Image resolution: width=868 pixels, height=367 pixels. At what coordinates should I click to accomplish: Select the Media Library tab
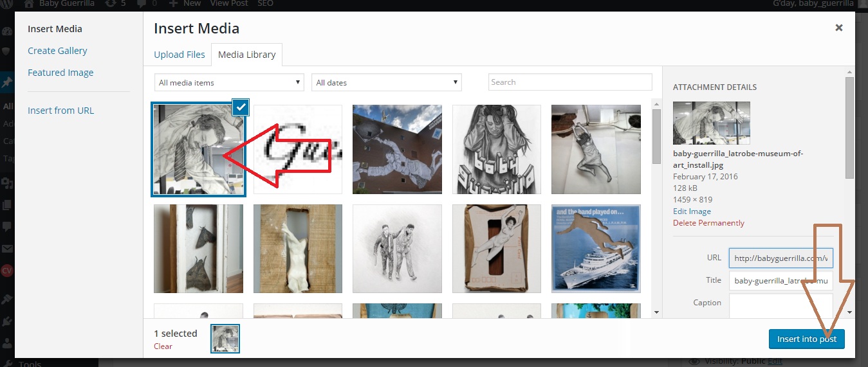247,55
